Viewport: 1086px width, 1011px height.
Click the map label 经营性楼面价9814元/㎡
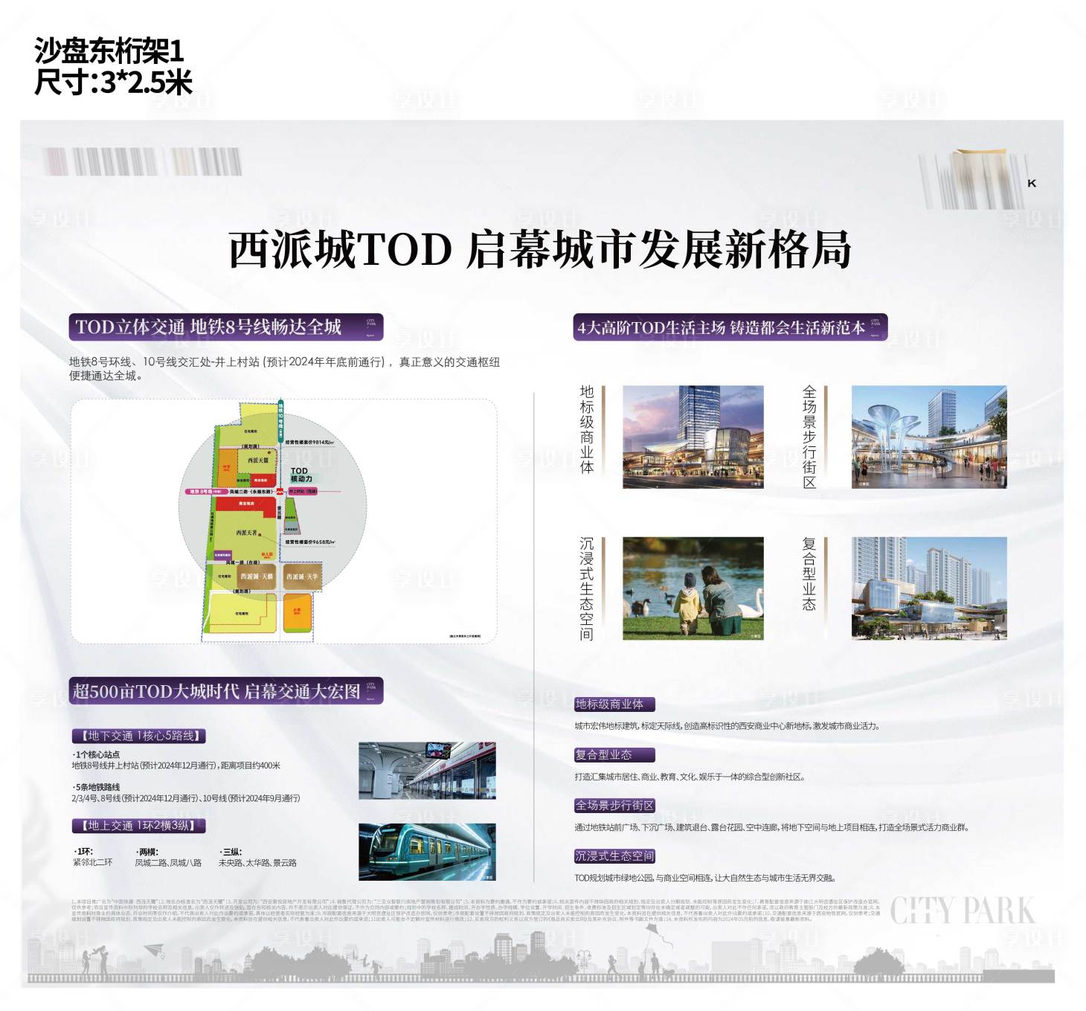pos(310,442)
